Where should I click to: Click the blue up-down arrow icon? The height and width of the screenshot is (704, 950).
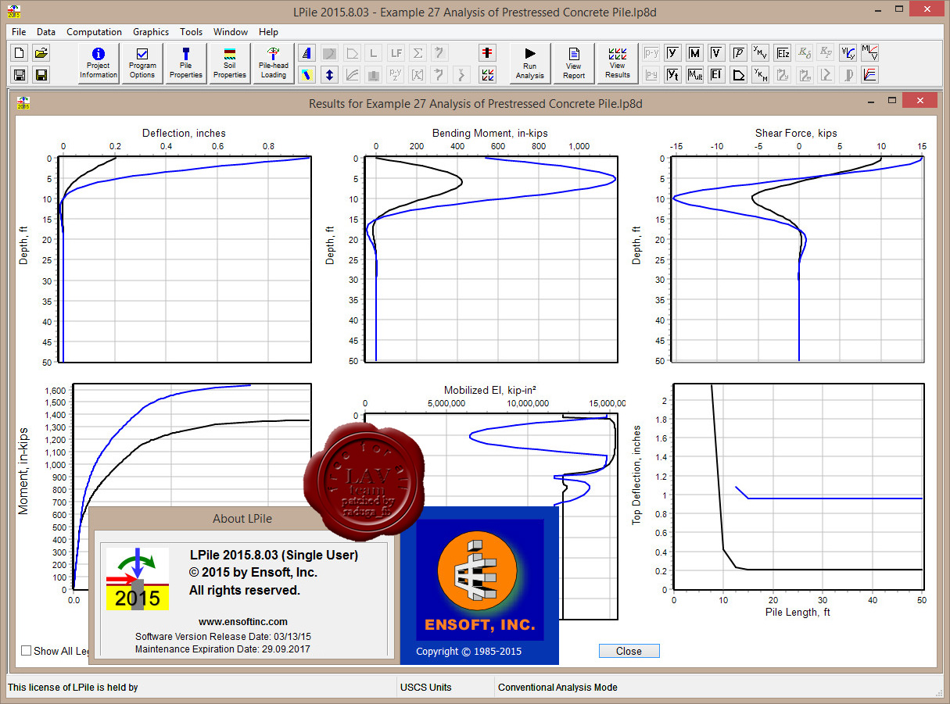point(330,75)
